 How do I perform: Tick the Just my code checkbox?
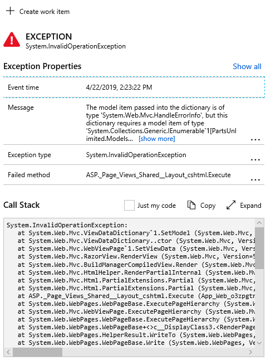point(129,205)
